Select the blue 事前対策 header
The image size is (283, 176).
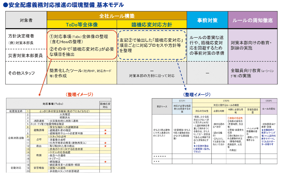207,20
